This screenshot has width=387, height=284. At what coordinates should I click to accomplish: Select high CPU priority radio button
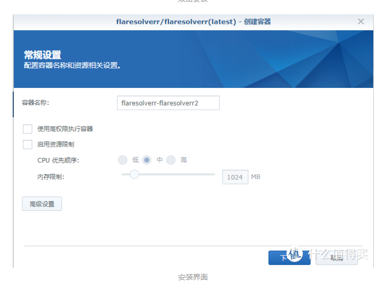[171, 160]
